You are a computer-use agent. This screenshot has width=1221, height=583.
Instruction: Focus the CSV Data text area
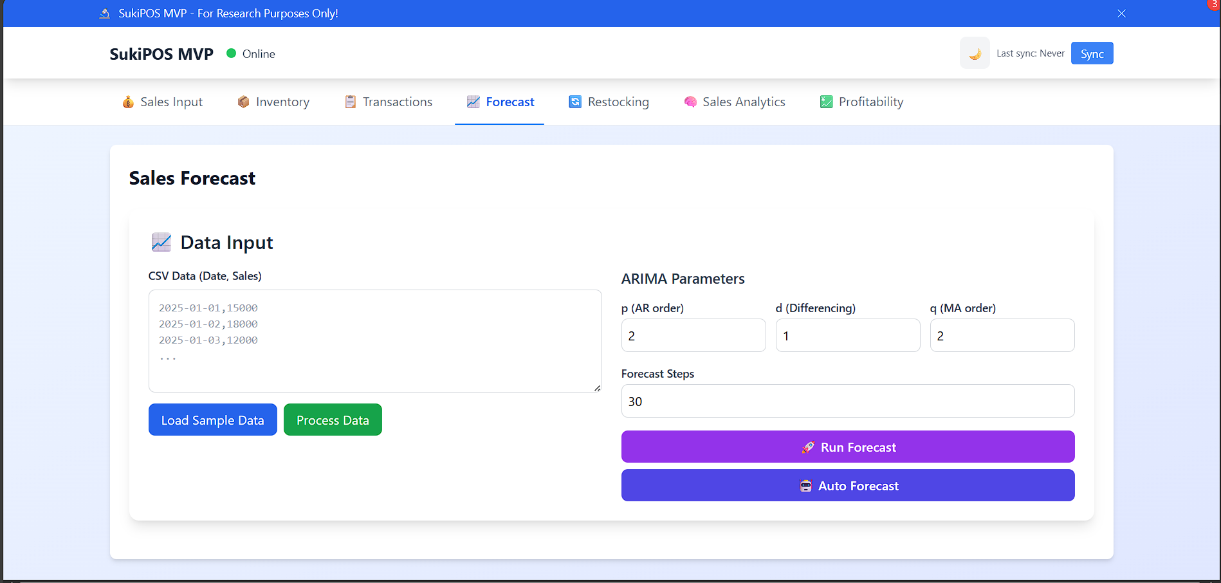point(375,341)
